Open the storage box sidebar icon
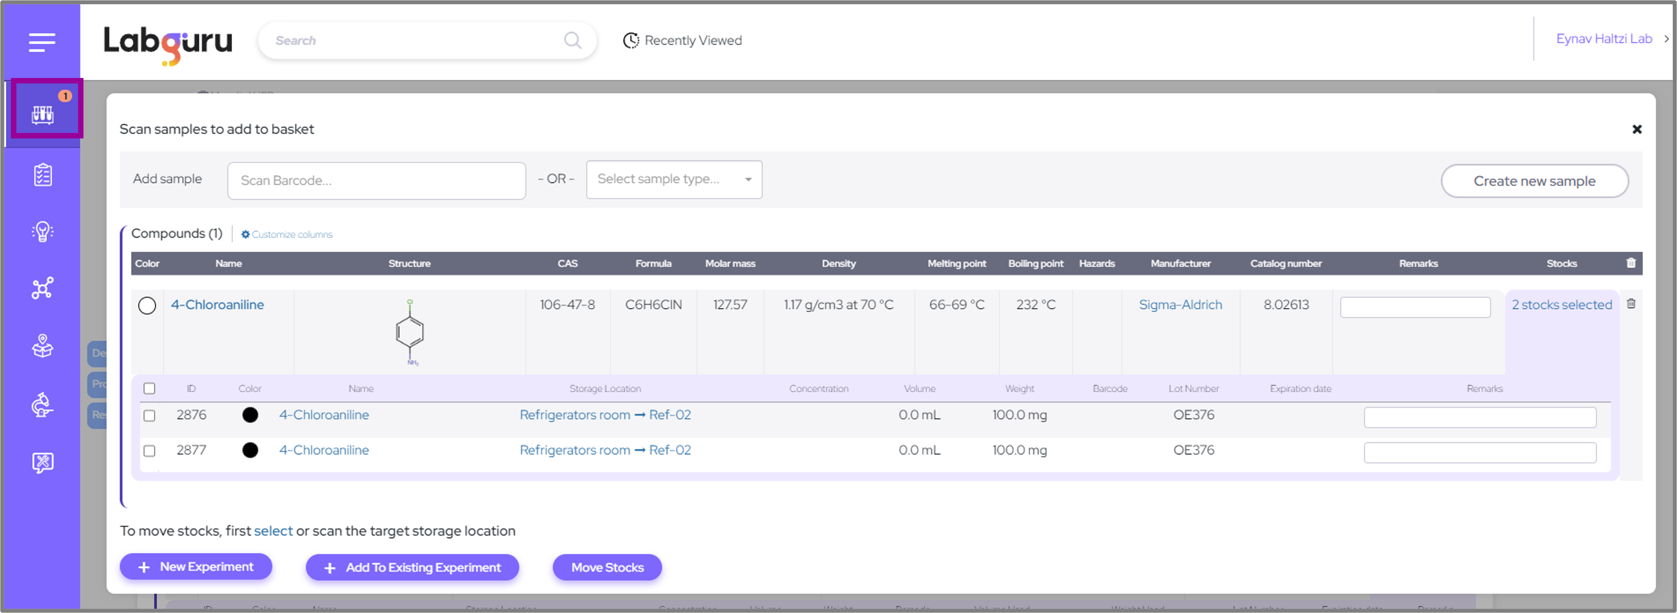1677x613 pixels. (x=43, y=345)
